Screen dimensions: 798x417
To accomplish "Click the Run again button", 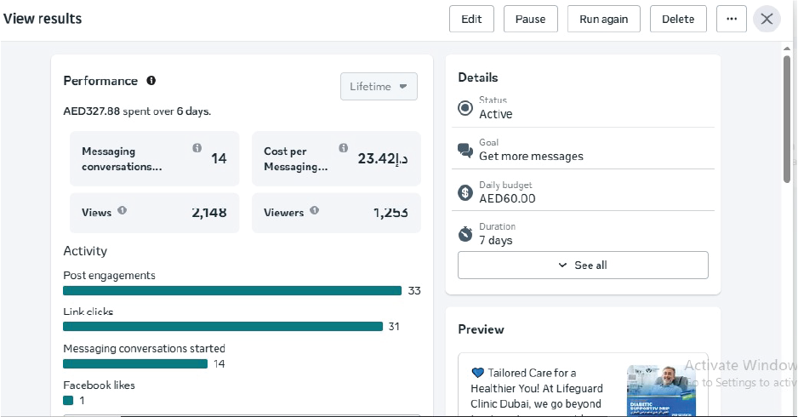I will 603,19.
